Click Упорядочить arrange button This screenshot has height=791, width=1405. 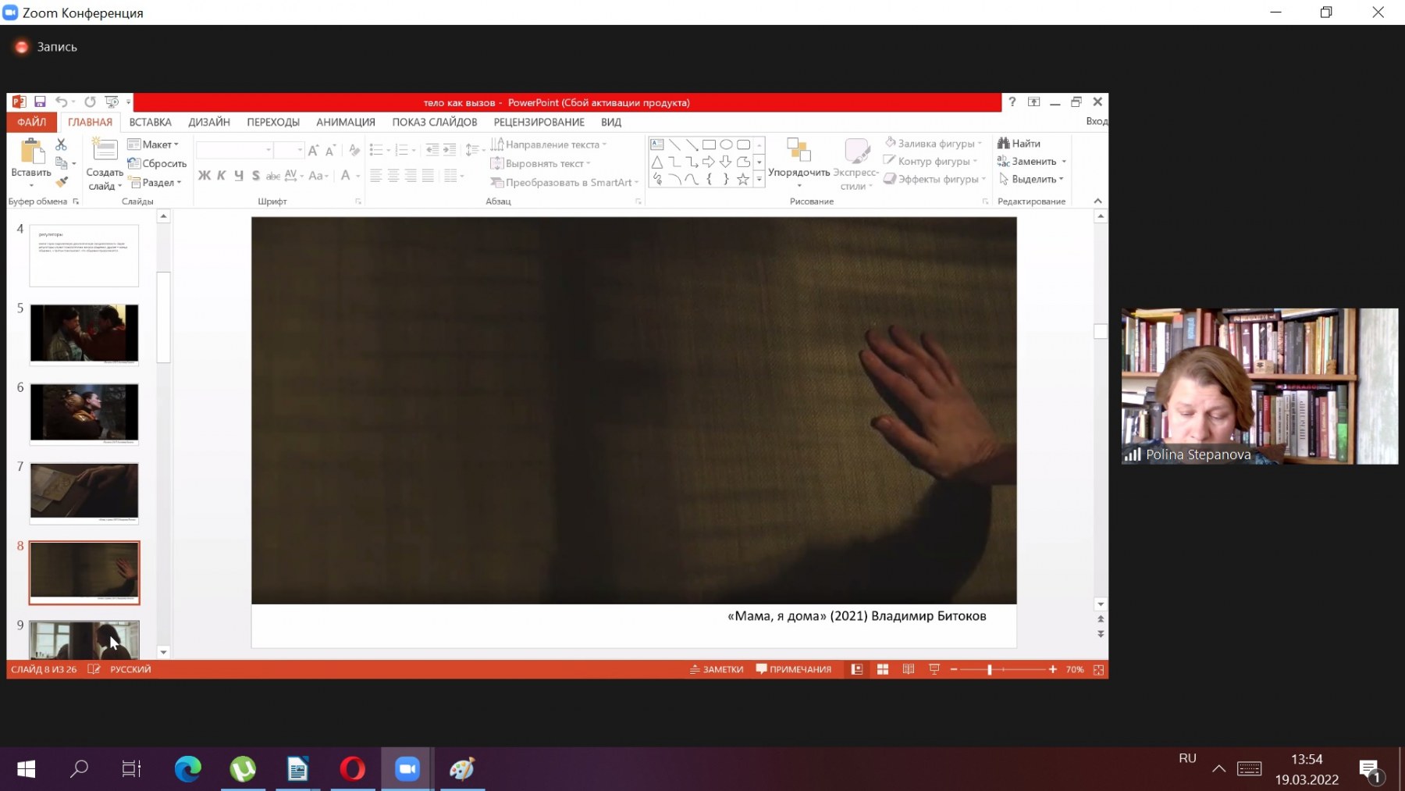coord(799,162)
